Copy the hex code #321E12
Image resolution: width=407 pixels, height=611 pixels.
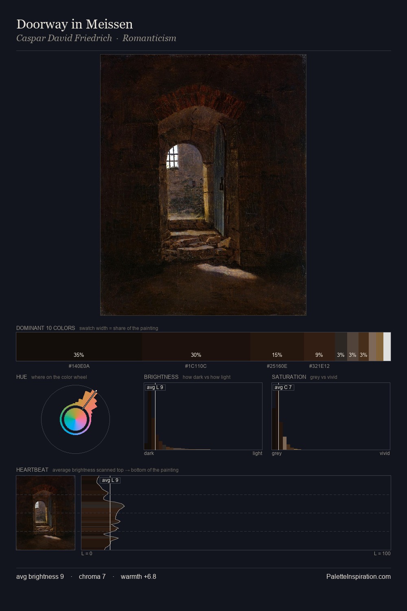(319, 366)
